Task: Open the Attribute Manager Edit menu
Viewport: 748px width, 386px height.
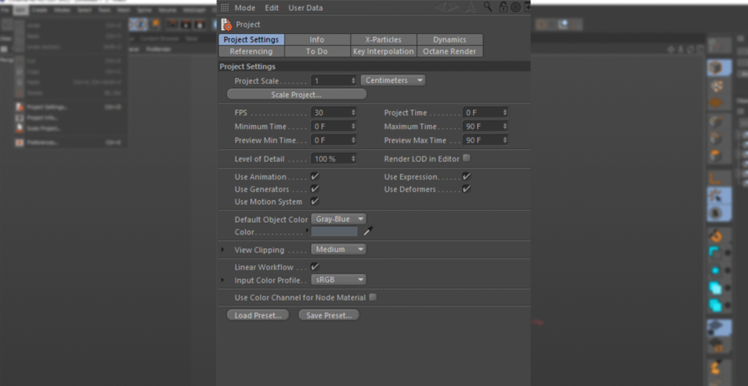Action: [272, 8]
